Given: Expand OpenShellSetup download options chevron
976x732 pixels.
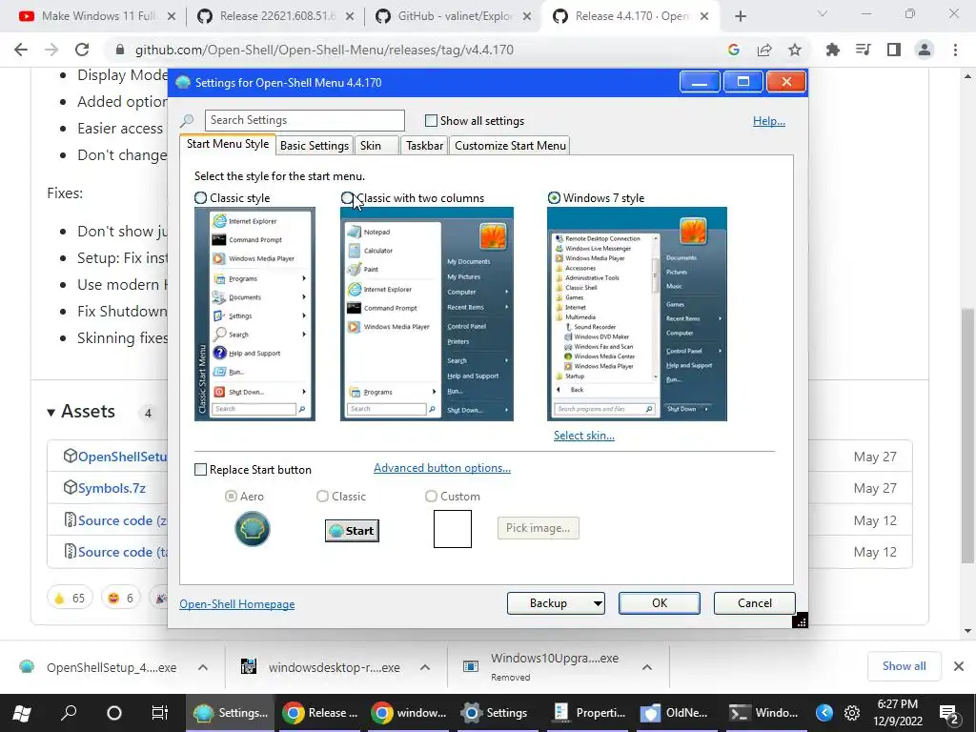Looking at the screenshot, I should coord(203,667).
